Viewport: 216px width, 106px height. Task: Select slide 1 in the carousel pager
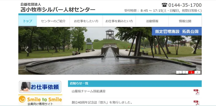[x=179, y=72]
